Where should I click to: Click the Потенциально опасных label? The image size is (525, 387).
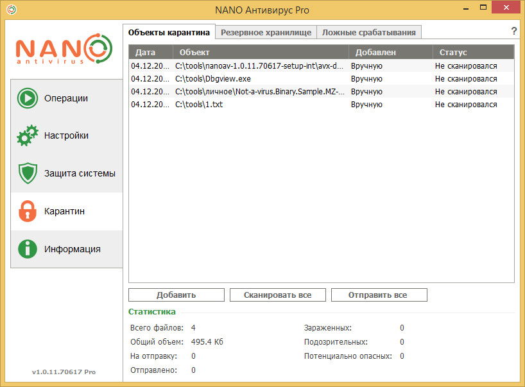click(348, 356)
